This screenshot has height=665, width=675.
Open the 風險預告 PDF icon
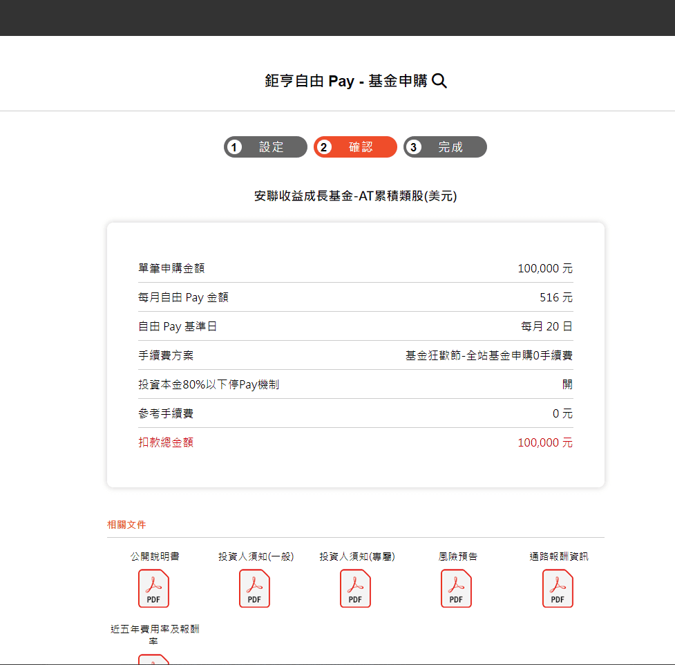(x=456, y=588)
